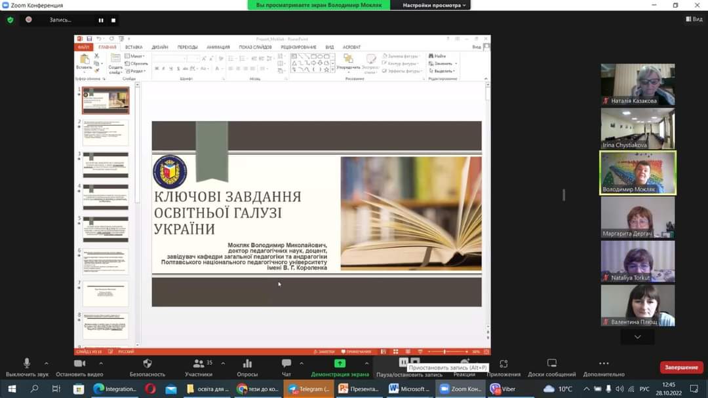The height and width of the screenshot is (398, 708).
Task: Open the Participants panel
Action: pyautogui.click(x=198, y=364)
